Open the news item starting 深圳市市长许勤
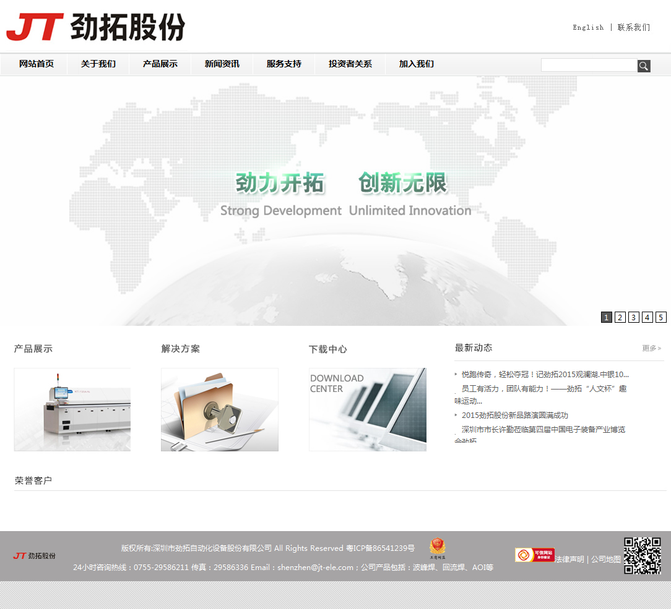Image resolution: width=671 pixels, height=609 pixels. point(540,433)
